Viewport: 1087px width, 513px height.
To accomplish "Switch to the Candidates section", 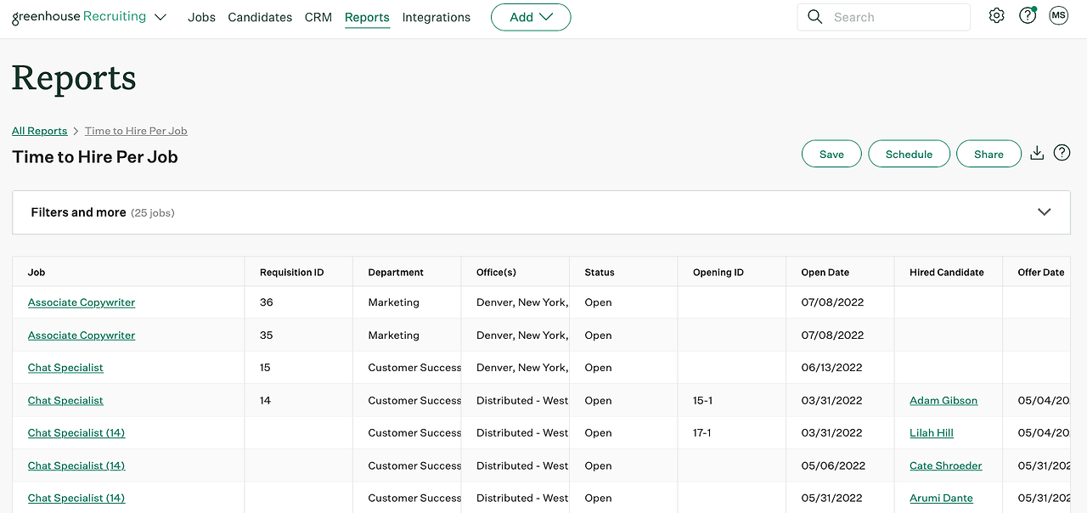I will [260, 17].
